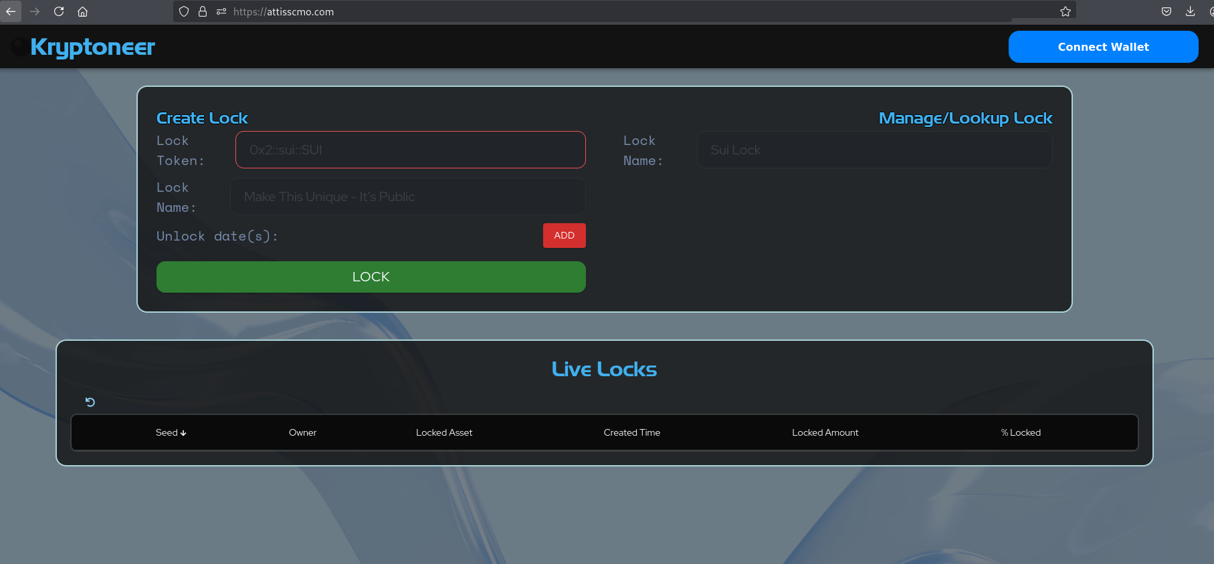Focus the Create Lock name input field
Viewport: 1214px width, 564px height.
(408, 196)
